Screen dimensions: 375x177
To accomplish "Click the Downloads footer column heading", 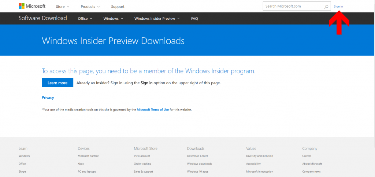I will (196, 149).
